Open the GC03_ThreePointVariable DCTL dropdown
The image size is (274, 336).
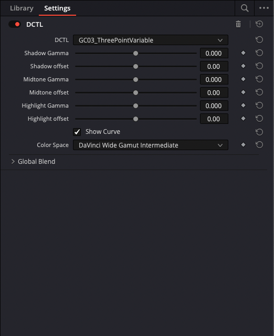pos(151,40)
